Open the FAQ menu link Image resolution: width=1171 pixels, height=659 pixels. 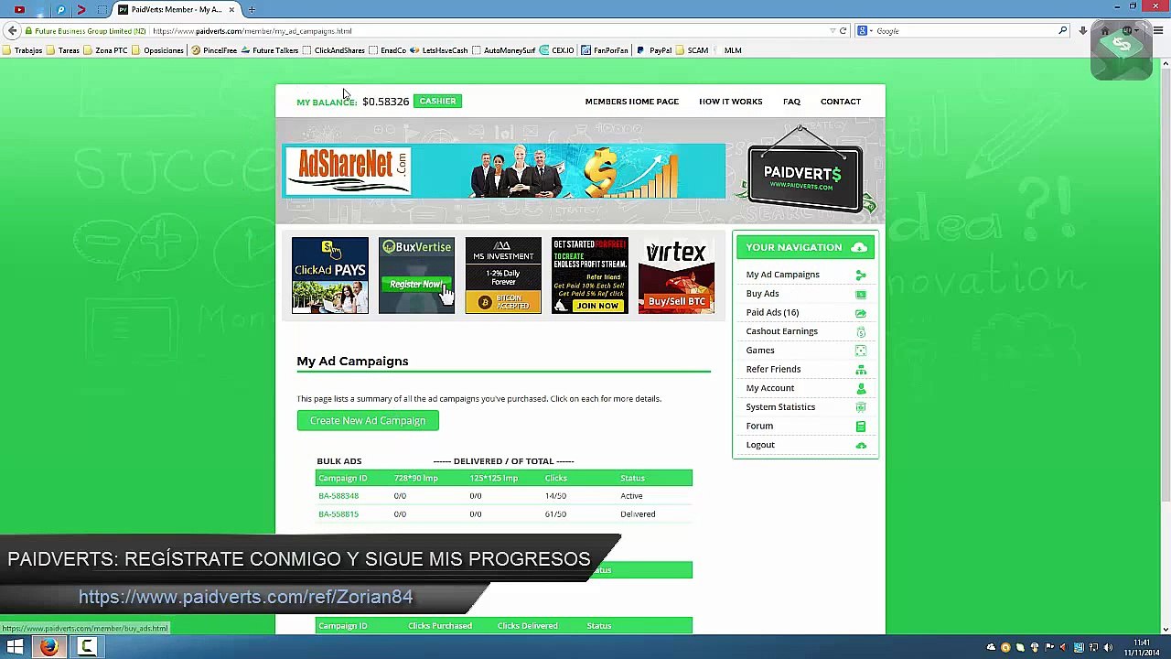coord(792,102)
